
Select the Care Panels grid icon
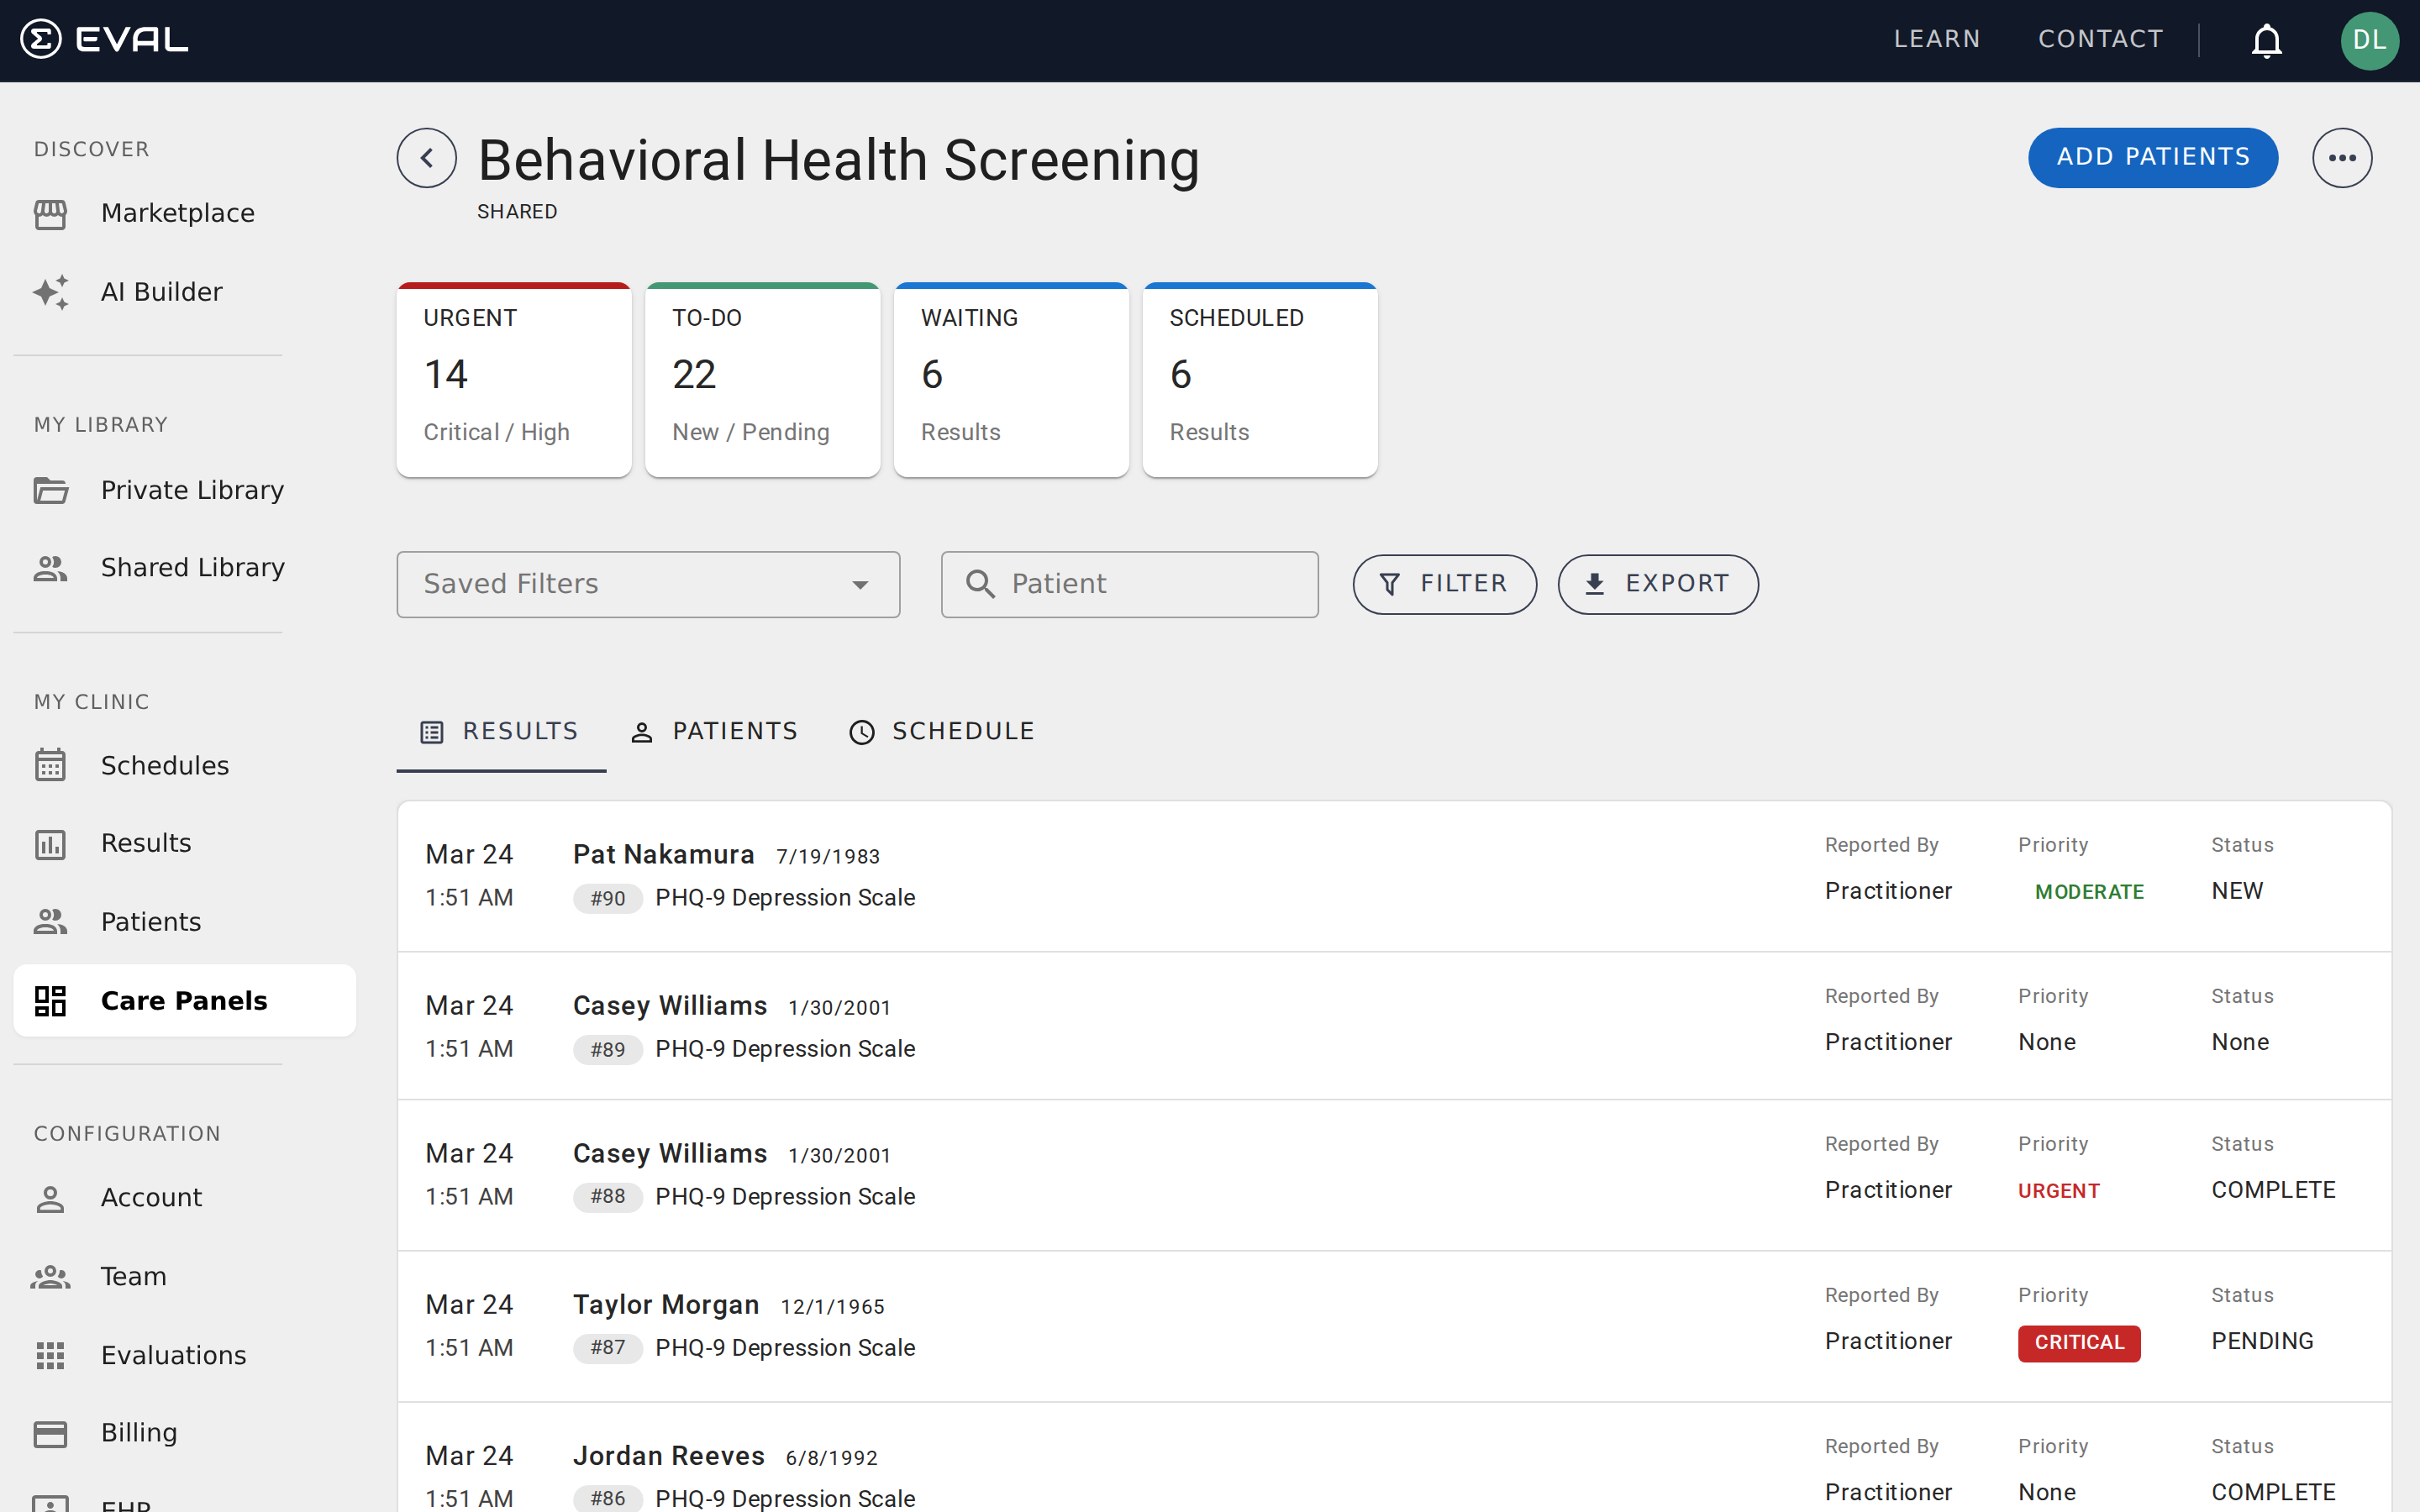51,1000
